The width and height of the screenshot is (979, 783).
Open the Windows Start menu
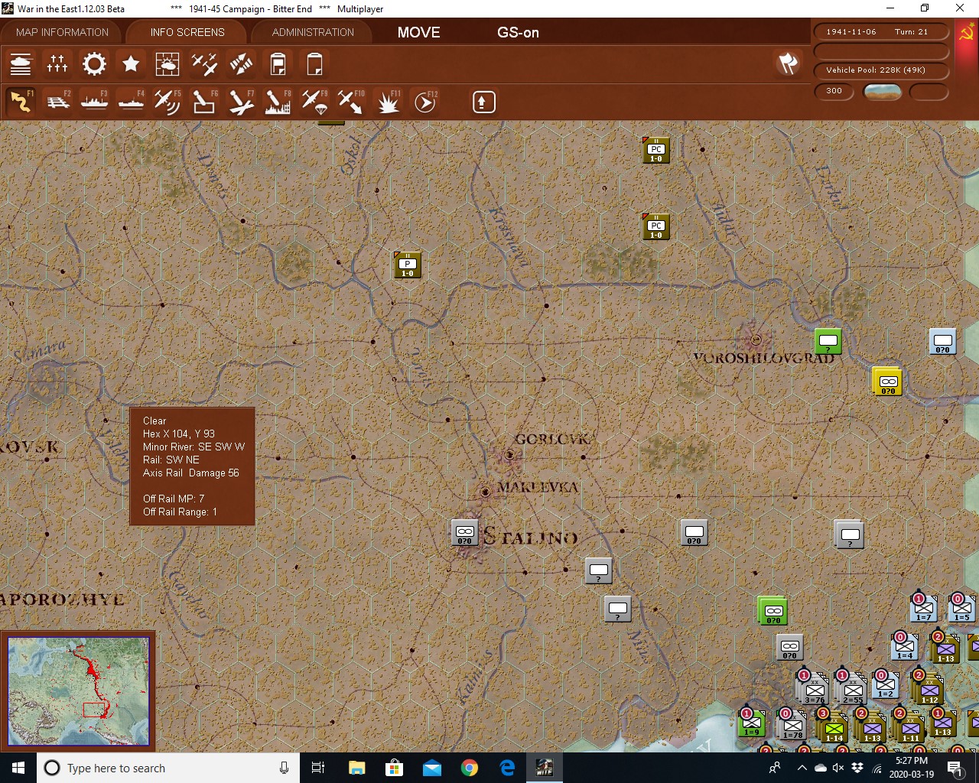[x=18, y=768]
